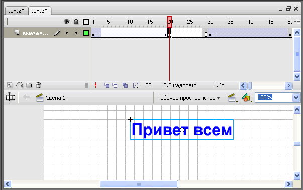Select the выезжа... layer name
The image size is (303, 190).
[35, 33]
